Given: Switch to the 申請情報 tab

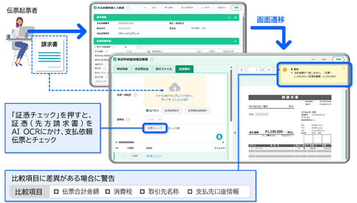Looking at the screenshot, I should click(123, 69).
